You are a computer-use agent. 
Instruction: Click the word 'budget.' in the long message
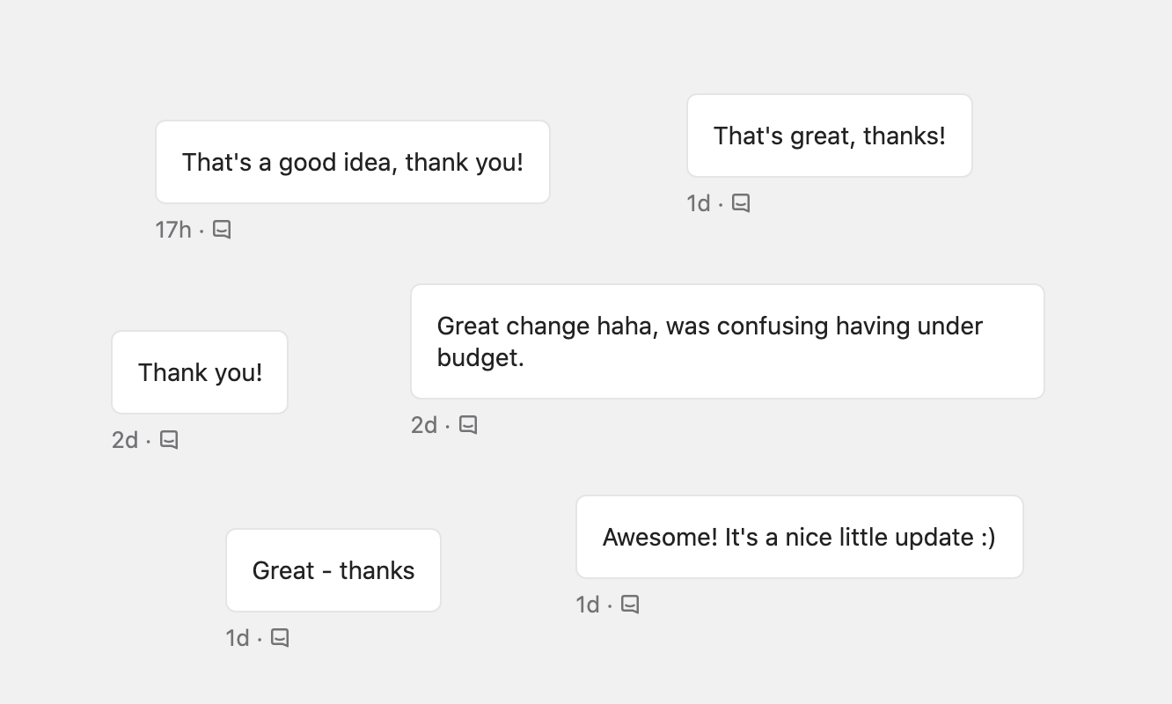click(x=480, y=357)
